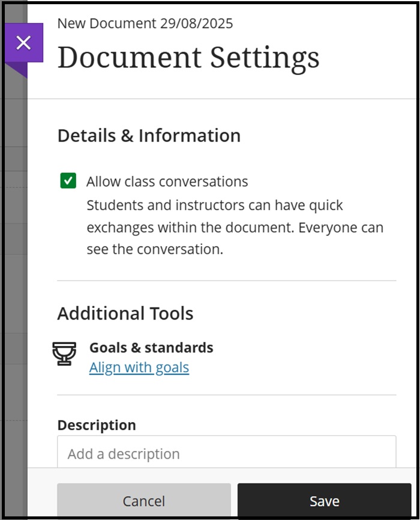The height and width of the screenshot is (520, 420).
Task: Click the bold Goals & standards label
Action: click(151, 348)
